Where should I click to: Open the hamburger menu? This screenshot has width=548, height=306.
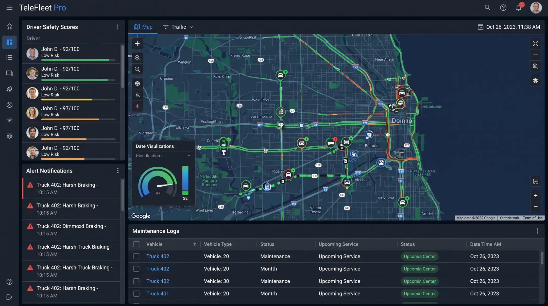pos(9,8)
